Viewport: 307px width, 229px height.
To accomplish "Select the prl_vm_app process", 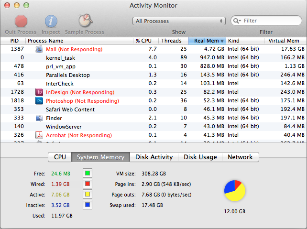I will pos(61,66).
